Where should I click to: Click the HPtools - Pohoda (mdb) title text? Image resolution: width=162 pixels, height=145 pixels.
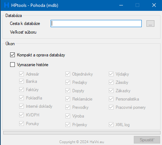[35, 5]
